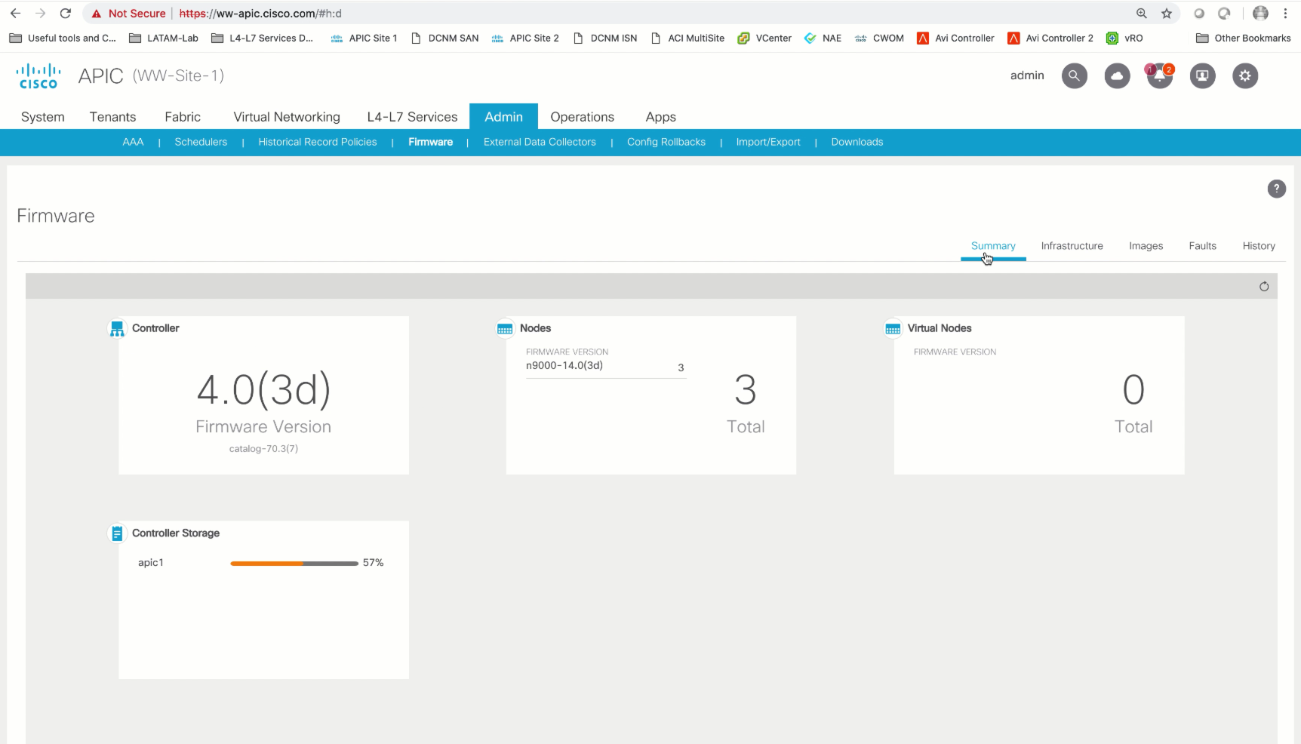Click the Nodes card header icon
This screenshot has width=1301, height=744.
(x=505, y=328)
